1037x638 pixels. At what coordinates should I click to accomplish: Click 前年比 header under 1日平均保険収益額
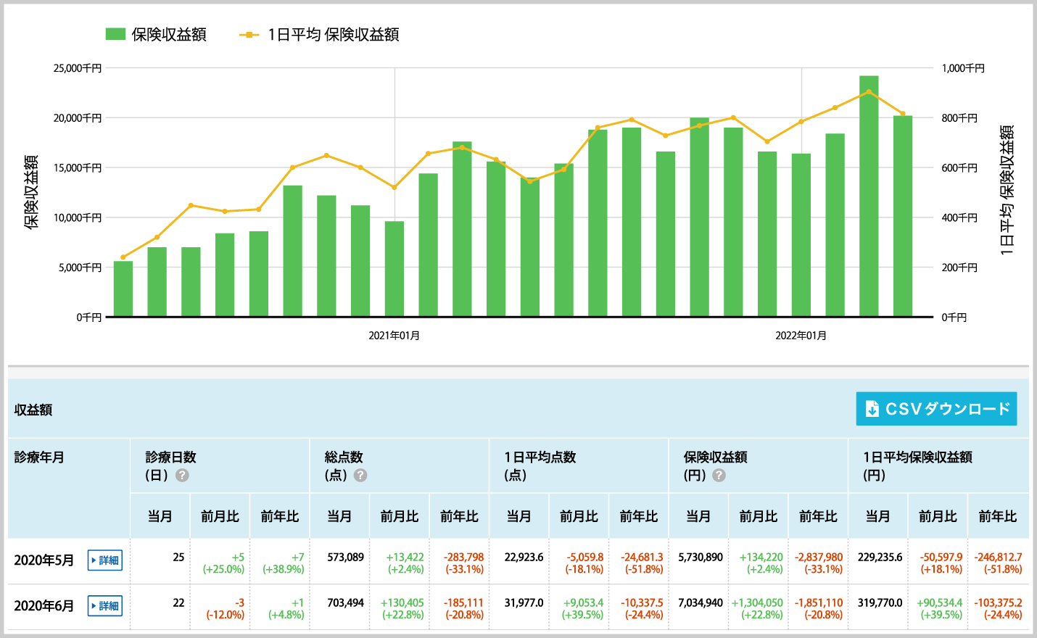click(998, 516)
